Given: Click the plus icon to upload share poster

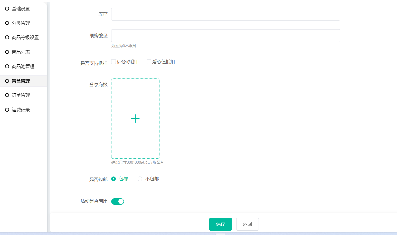Looking at the screenshot, I should (135, 119).
